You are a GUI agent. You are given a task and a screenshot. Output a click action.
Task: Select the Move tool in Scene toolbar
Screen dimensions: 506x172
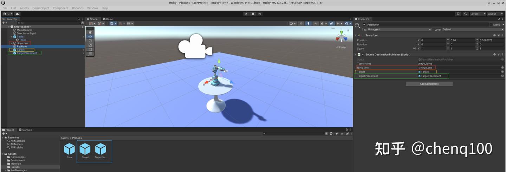90,36
